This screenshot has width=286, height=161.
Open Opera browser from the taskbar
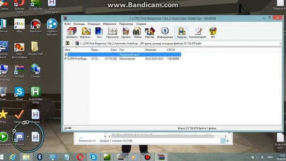tap(80, 157)
